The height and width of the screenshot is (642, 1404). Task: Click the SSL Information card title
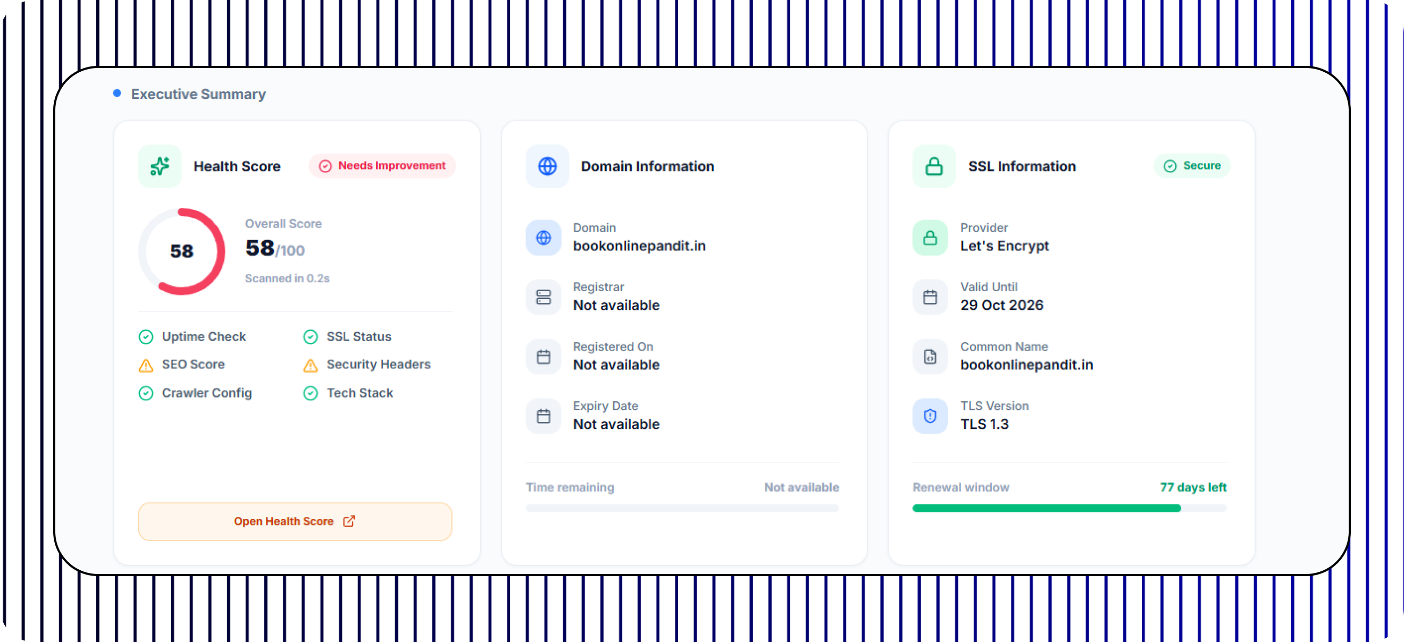pos(1022,166)
